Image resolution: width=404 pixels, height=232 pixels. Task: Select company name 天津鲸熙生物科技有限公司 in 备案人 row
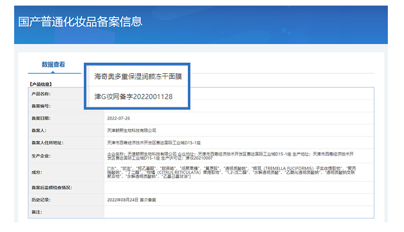[132, 130]
